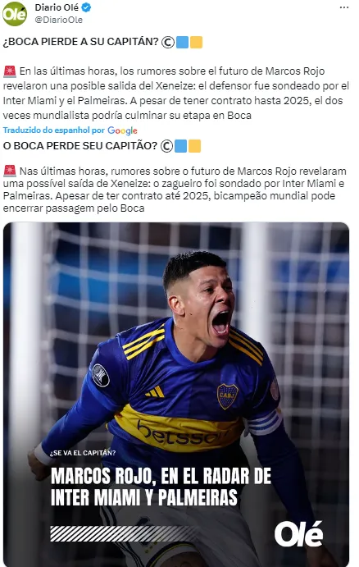Click the image headline 'MARCOS ROJO, EN EL RADAR'
The image size is (359, 567).
[161, 476]
